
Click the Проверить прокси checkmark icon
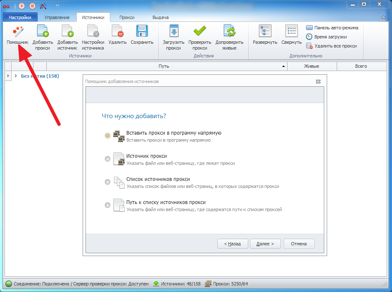(200, 32)
